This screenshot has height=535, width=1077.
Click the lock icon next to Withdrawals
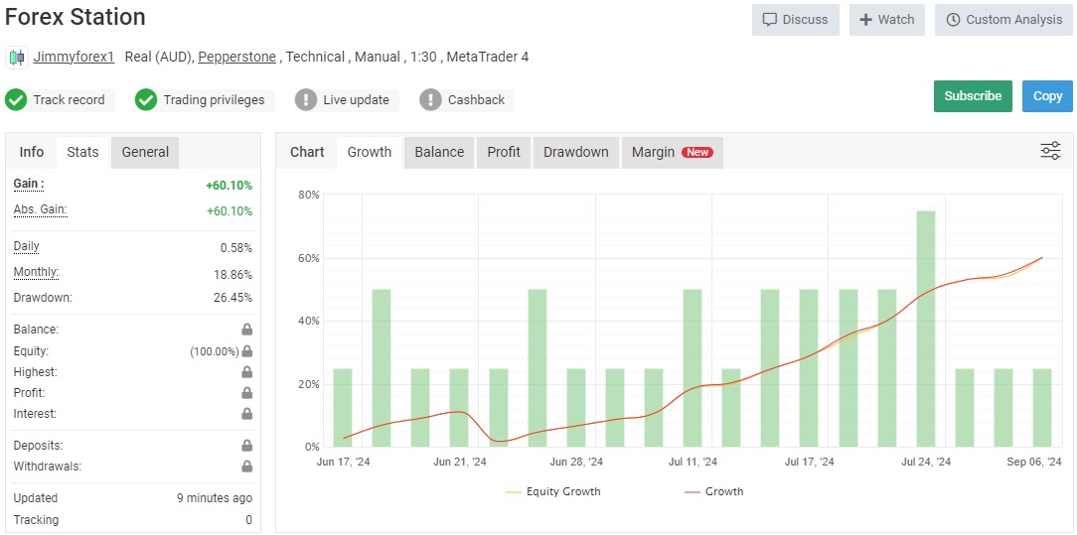pyautogui.click(x=246, y=468)
